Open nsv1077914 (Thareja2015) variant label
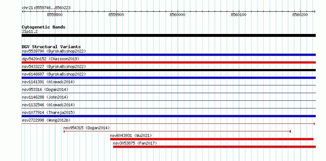 (x=48, y=112)
